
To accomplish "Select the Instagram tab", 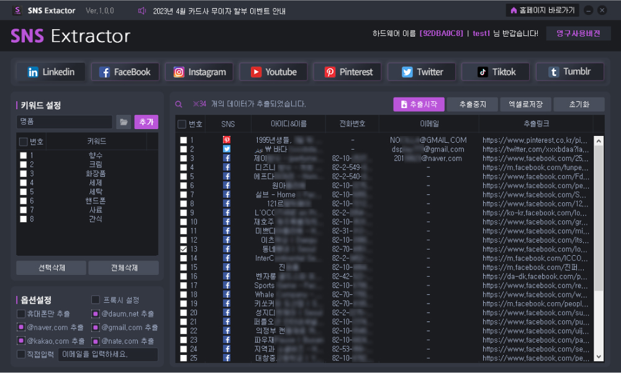I will [x=199, y=71].
